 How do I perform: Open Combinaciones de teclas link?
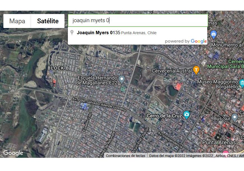tap(125, 156)
